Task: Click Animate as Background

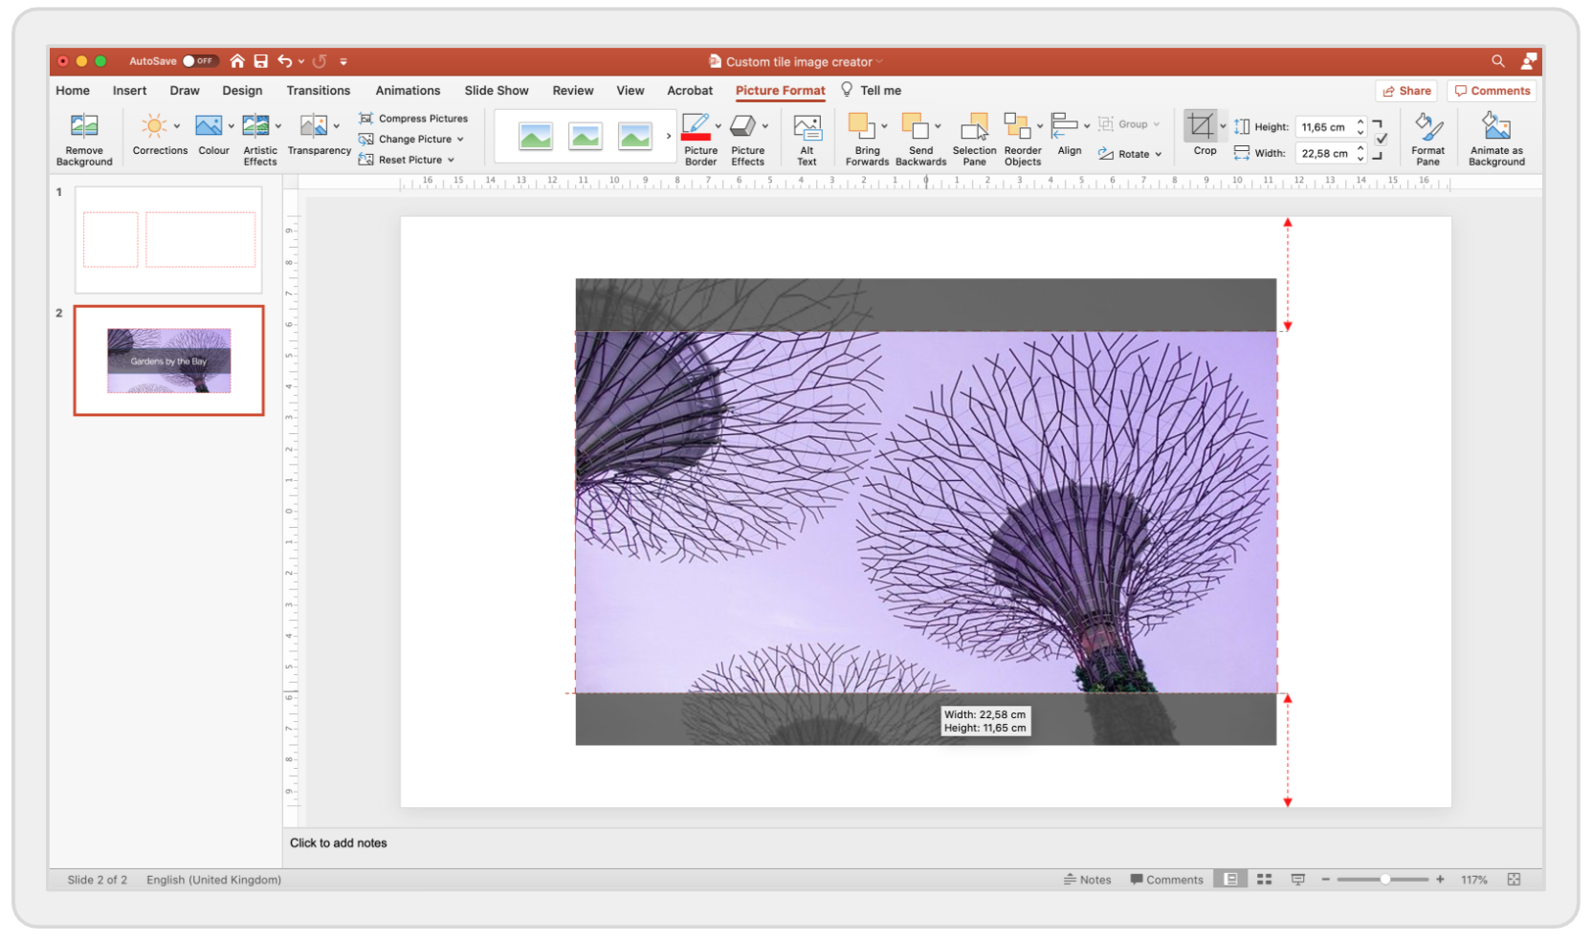Action: coord(1495,137)
